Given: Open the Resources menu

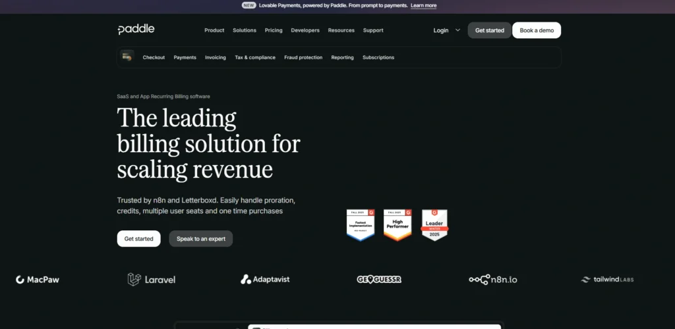Looking at the screenshot, I should tap(341, 30).
